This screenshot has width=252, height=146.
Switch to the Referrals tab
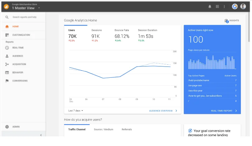(x=127, y=130)
